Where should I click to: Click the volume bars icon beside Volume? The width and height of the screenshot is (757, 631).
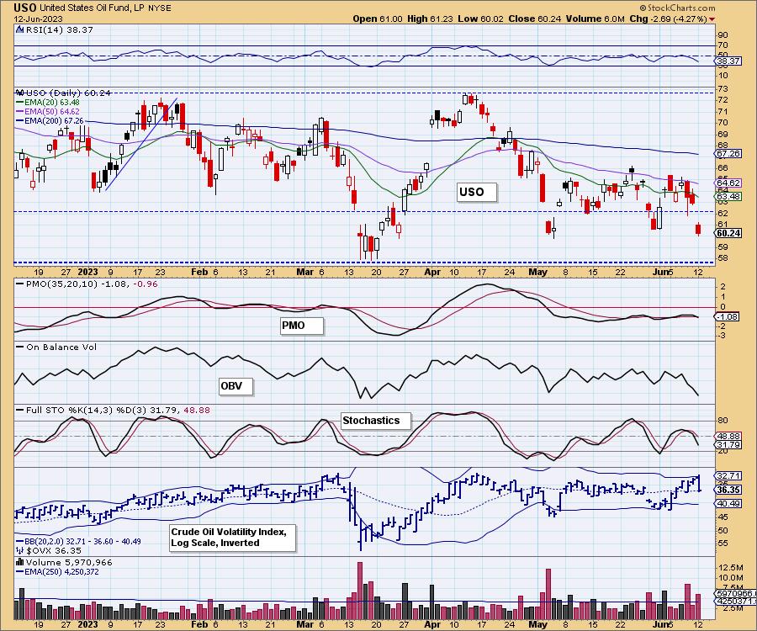[x=20, y=562]
